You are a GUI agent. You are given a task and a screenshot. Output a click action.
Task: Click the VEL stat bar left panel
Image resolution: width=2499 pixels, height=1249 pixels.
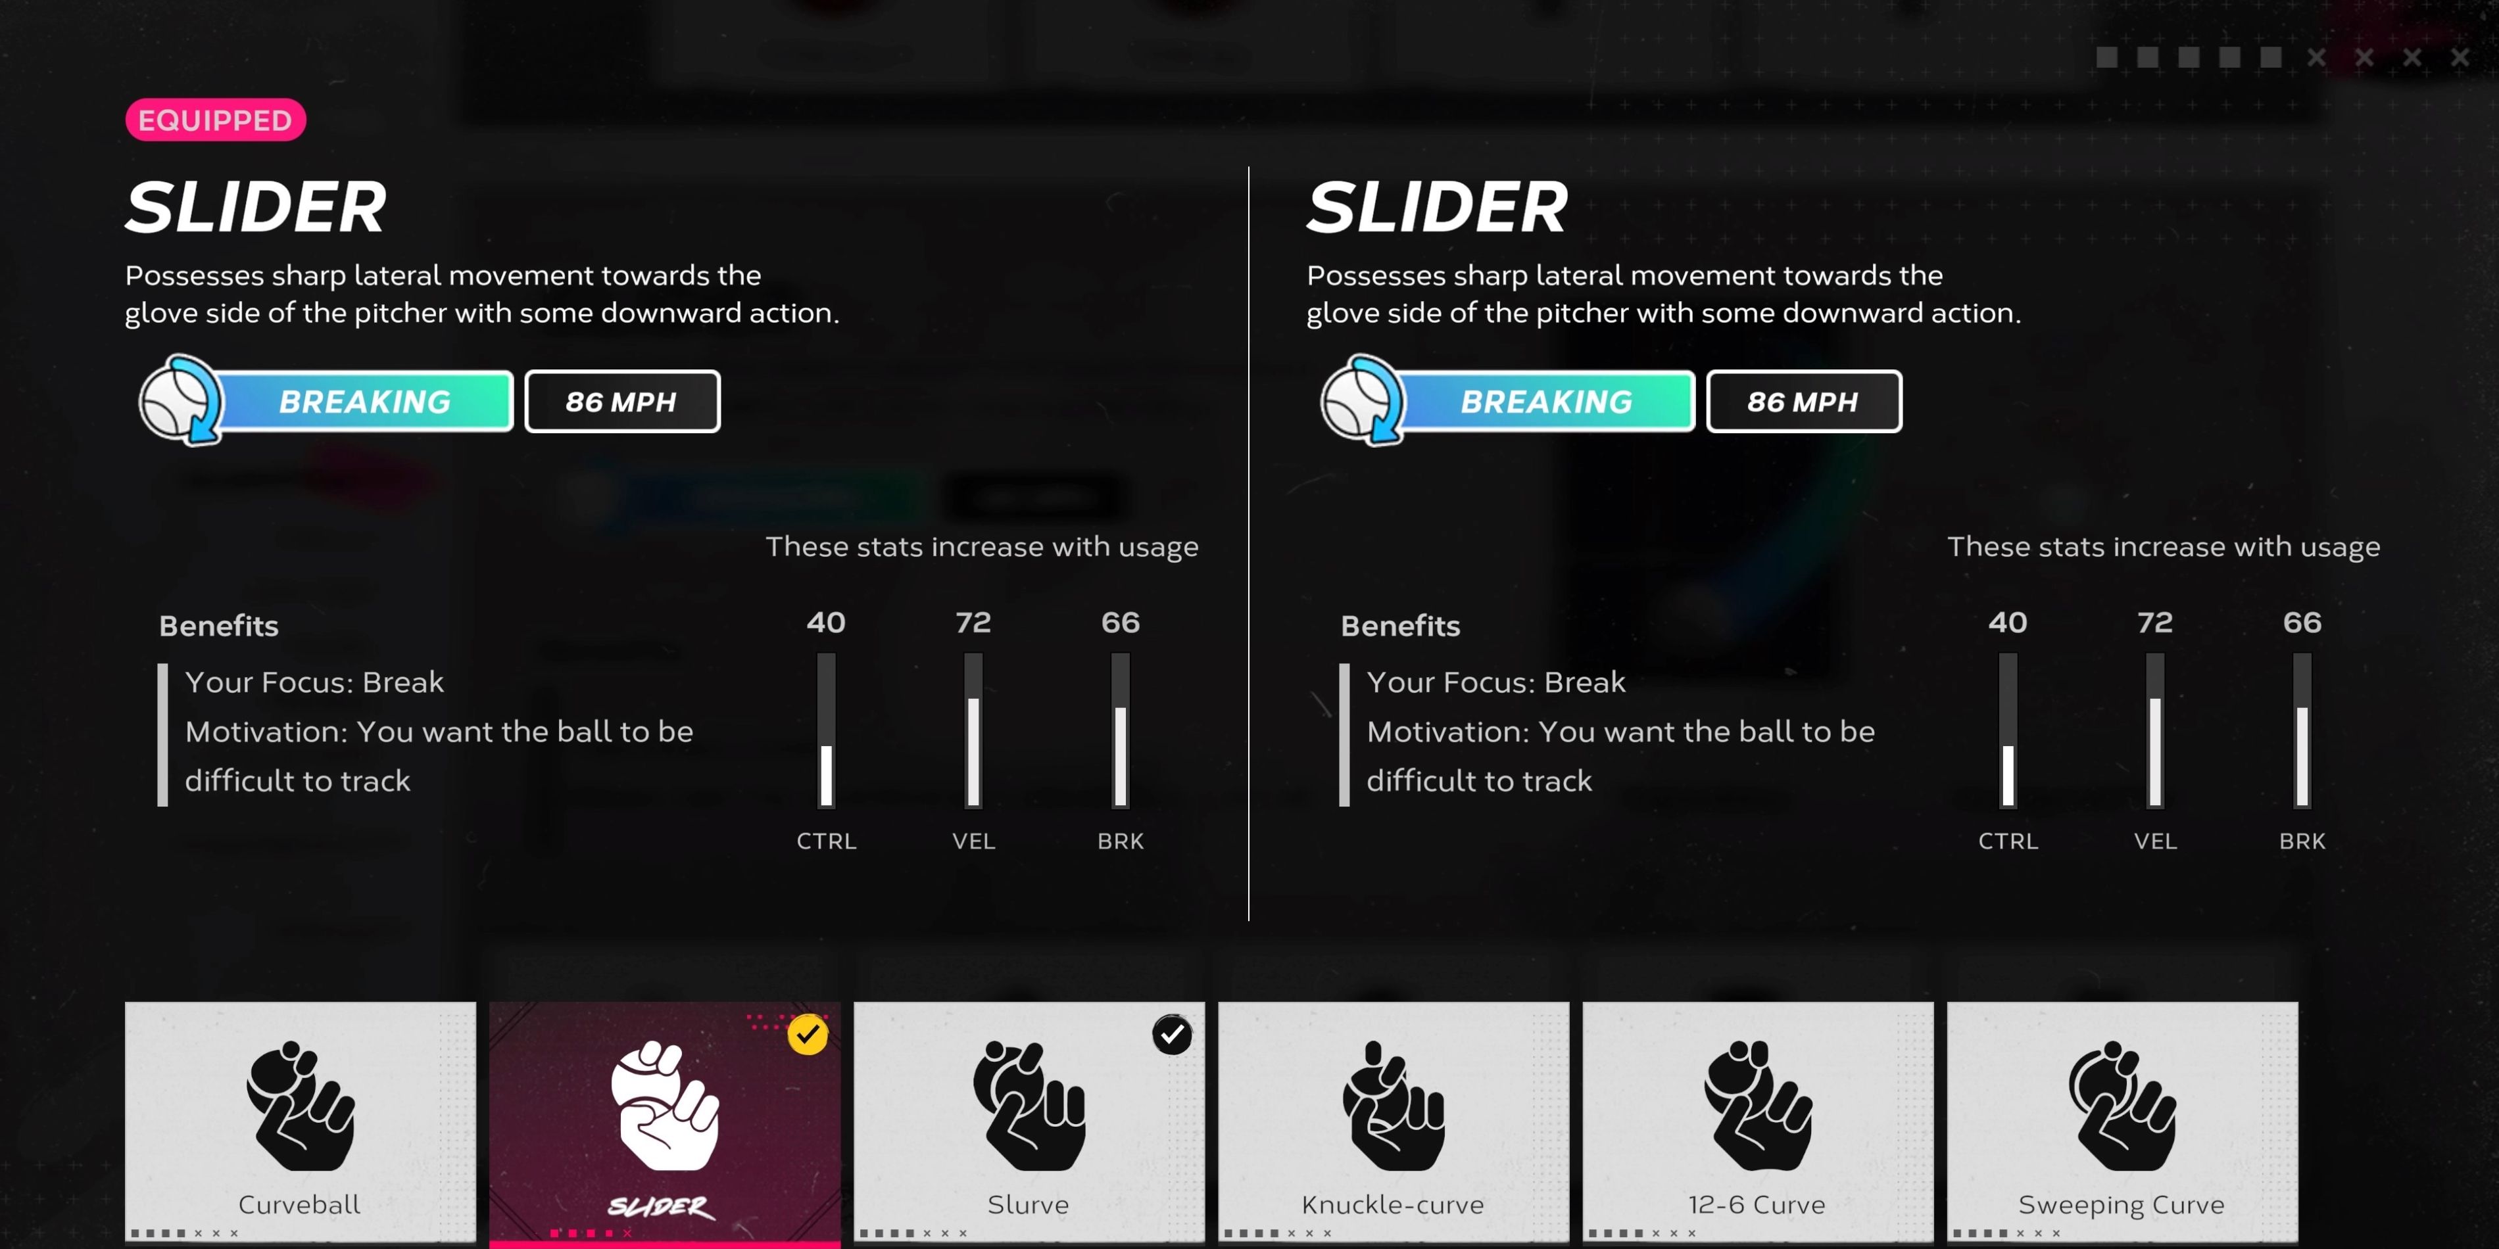click(971, 733)
